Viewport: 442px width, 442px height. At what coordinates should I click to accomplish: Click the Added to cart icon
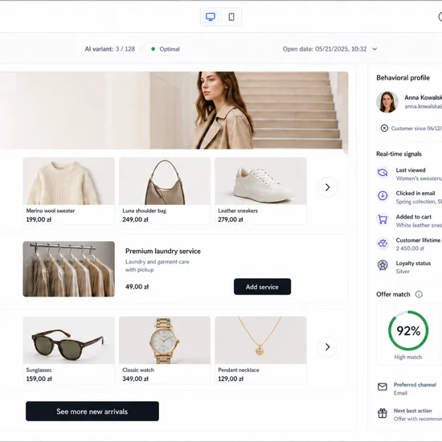click(383, 219)
